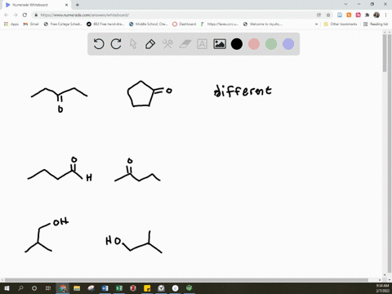Open the Dashboard bookmark
The height and width of the screenshot is (294, 392).
click(x=185, y=24)
